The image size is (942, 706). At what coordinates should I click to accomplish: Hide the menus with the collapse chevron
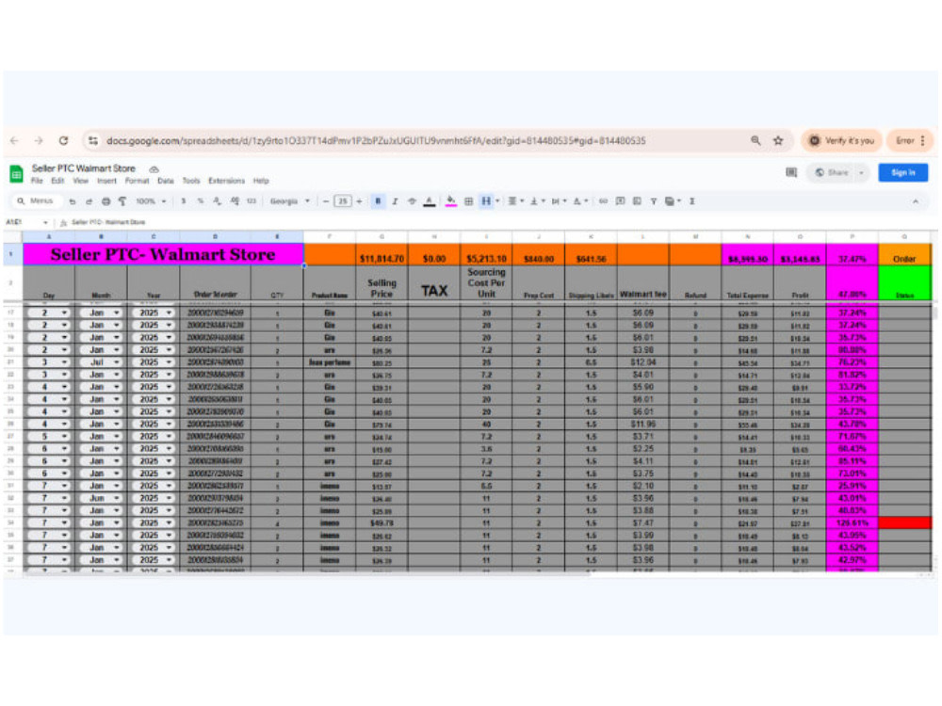pyautogui.click(x=916, y=201)
